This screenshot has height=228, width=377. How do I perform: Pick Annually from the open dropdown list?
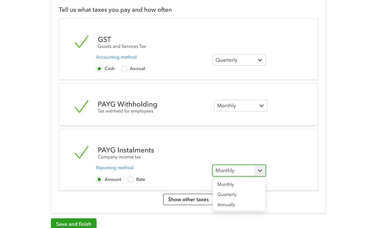(226, 205)
